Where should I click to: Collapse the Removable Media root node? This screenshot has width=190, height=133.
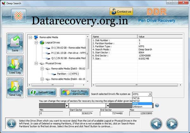[30, 37]
